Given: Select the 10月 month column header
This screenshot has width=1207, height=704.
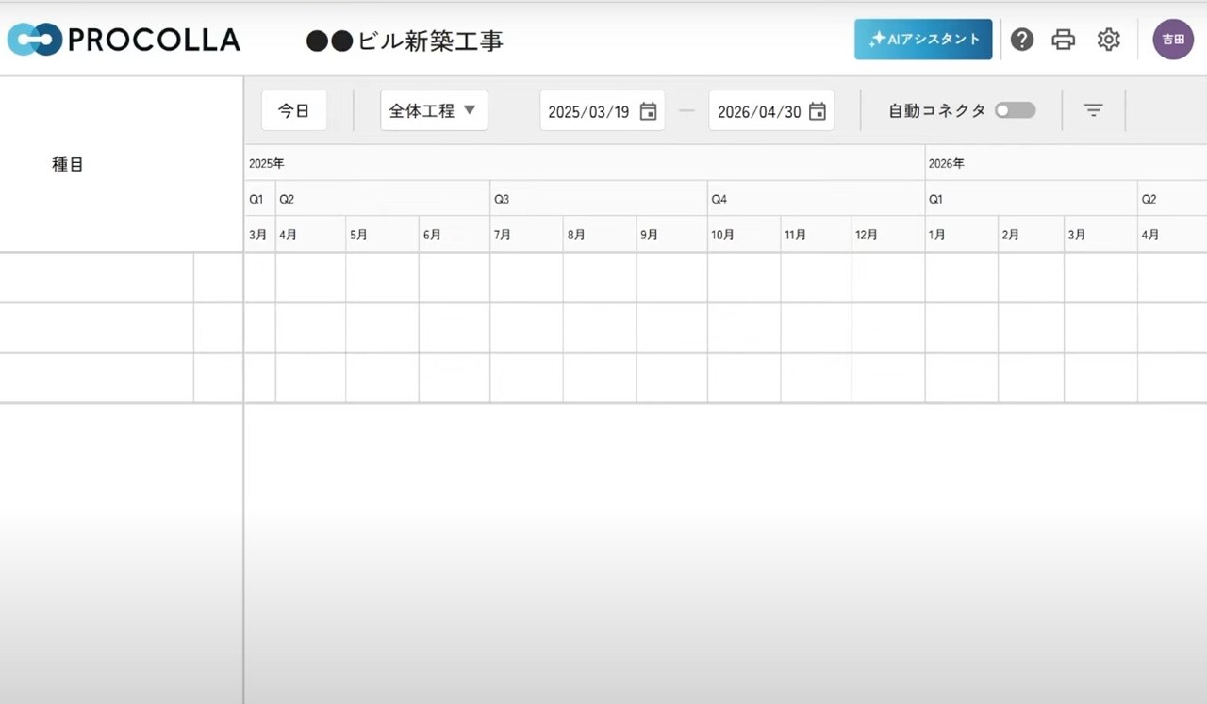Looking at the screenshot, I should tap(743, 235).
